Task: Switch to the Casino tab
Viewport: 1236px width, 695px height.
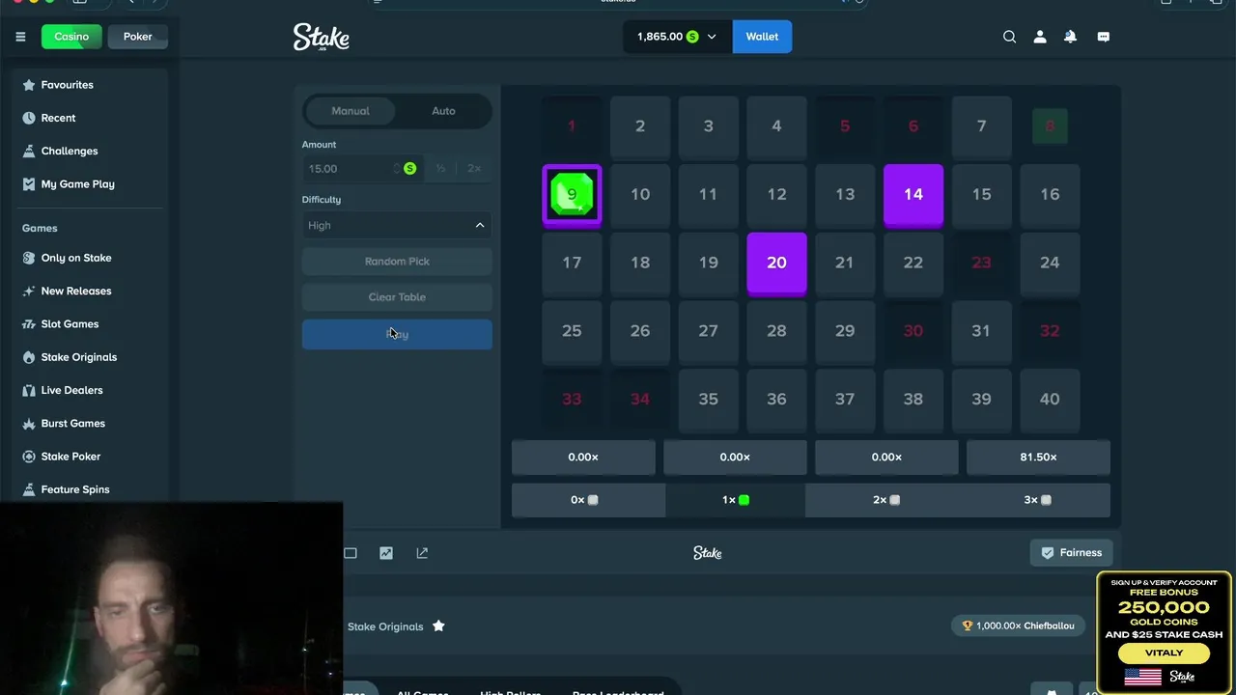Action: click(x=71, y=37)
